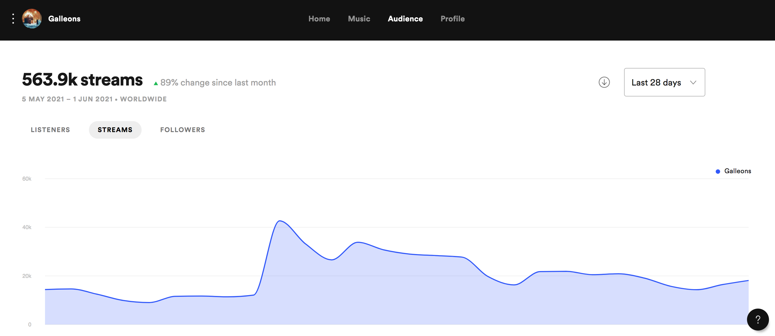
Task: Select the Audience tab
Action: click(405, 19)
